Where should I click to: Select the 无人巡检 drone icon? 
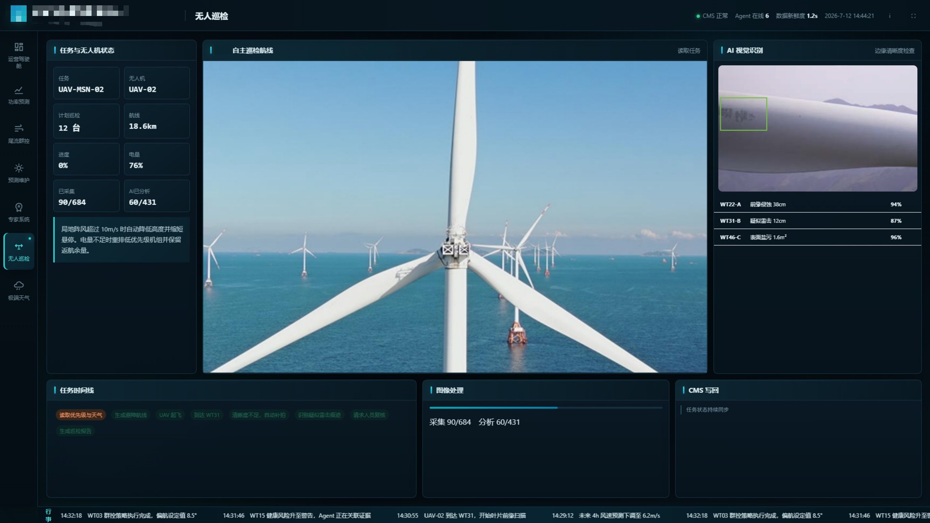18,251
